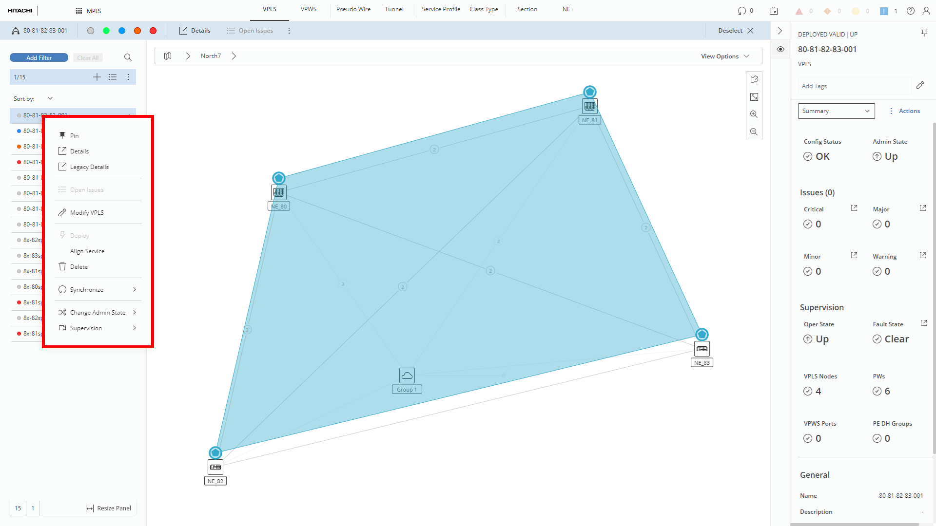Viewport: 936px width, 526px height.
Task: Select Modify VPLS from context menu
Action: (87, 213)
